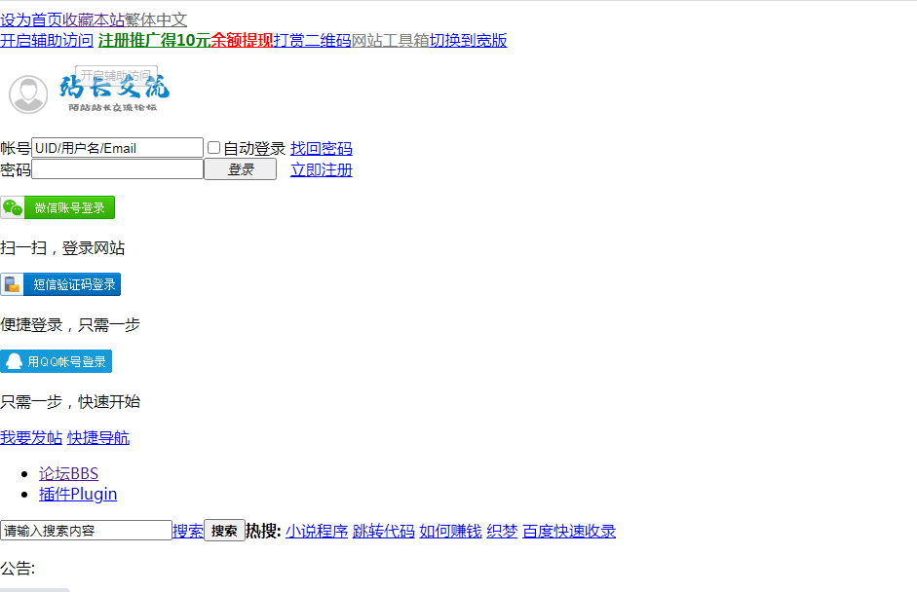Click the 公告: label
The height and width of the screenshot is (592, 917).
click(18, 568)
